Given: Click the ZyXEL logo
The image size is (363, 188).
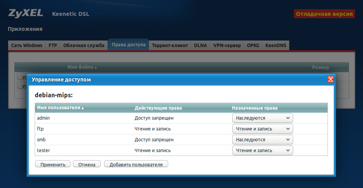Looking at the screenshot, I should pos(25,13).
